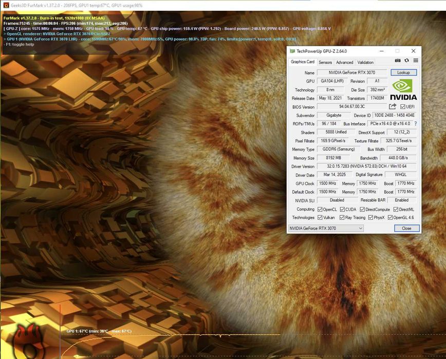This screenshot has height=359, width=446.
Task: Click the Default Clock value 1500 MHz
Action: (x=327, y=192)
